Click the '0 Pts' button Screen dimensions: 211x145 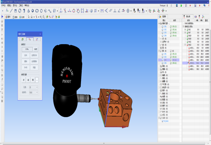tap(27, 49)
